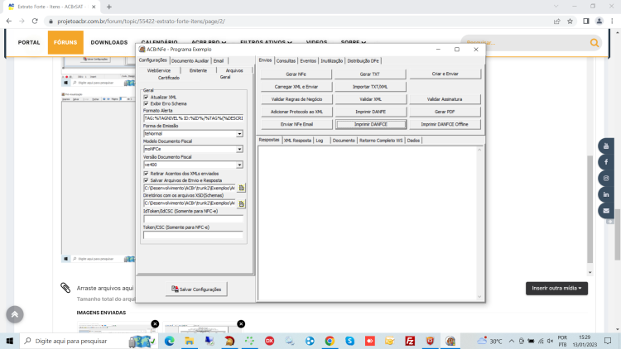
Task: Open the Emitente settings tab
Action: [x=198, y=70]
